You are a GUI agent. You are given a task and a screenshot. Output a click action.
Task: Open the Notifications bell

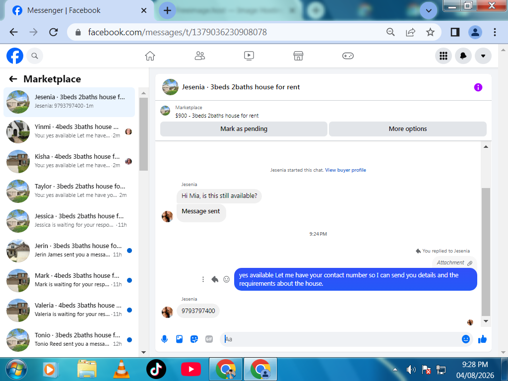click(463, 56)
